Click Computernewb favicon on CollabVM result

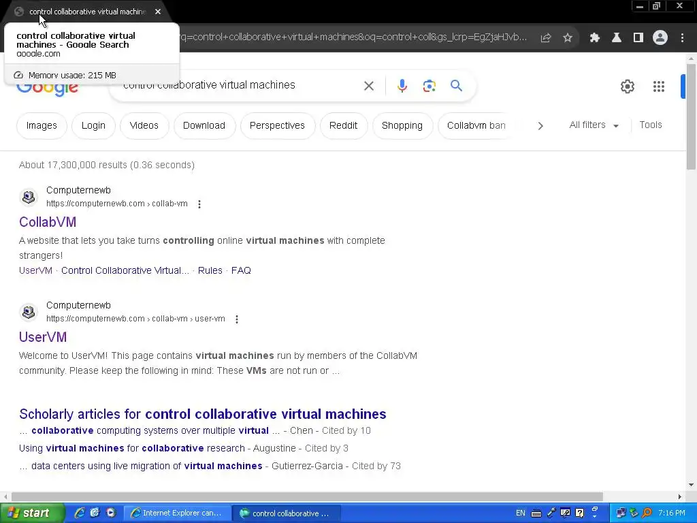coord(29,197)
